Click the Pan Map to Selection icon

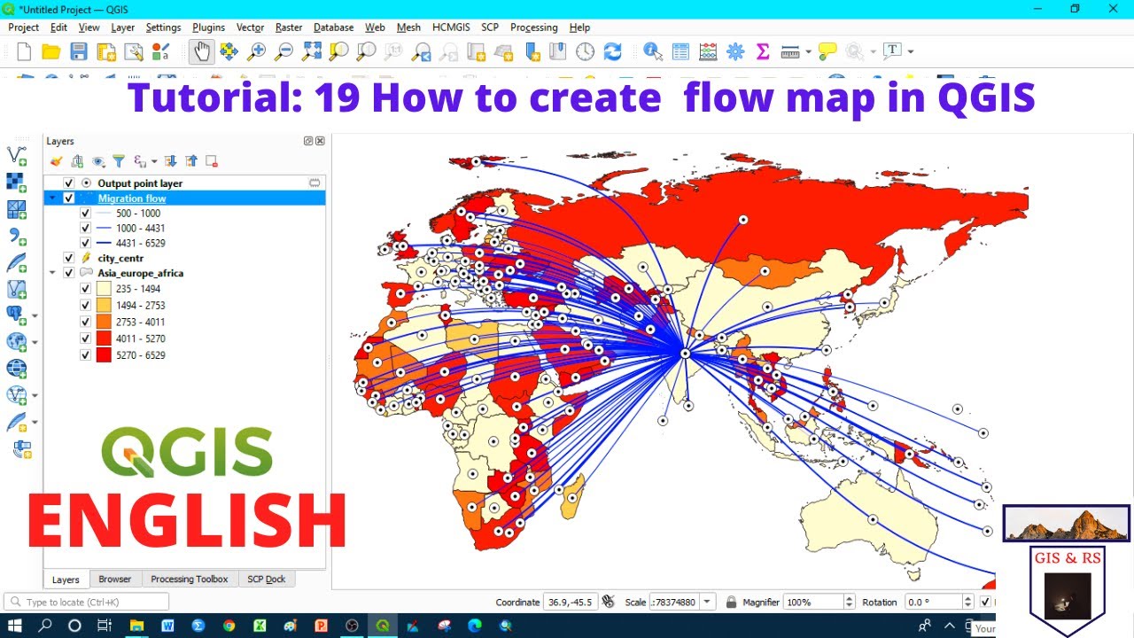coord(229,51)
